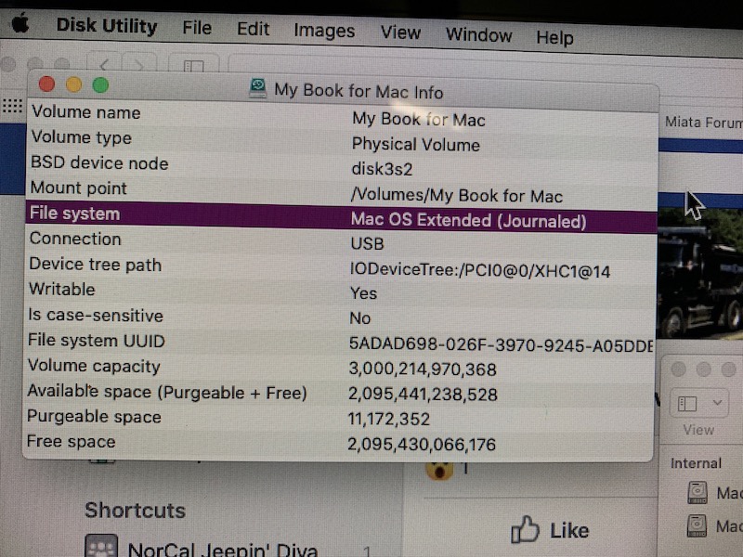Click the Device tree path value
The width and height of the screenshot is (743, 557).
pyautogui.click(x=480, y=270)
